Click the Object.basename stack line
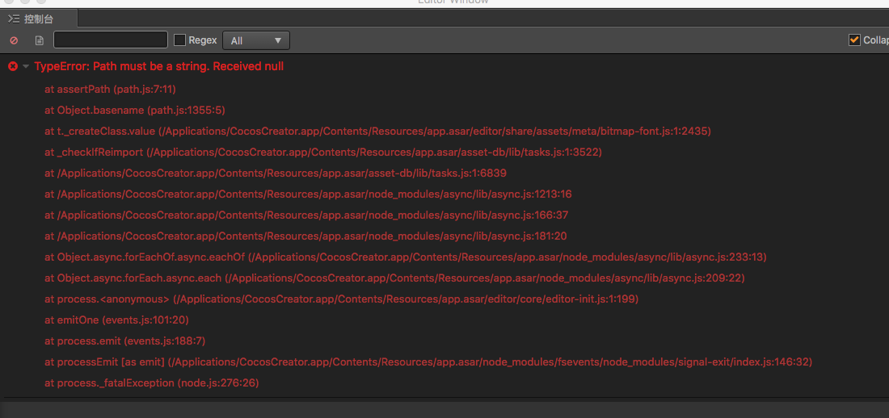Screen dimensions: 889x418 point(134,110)
